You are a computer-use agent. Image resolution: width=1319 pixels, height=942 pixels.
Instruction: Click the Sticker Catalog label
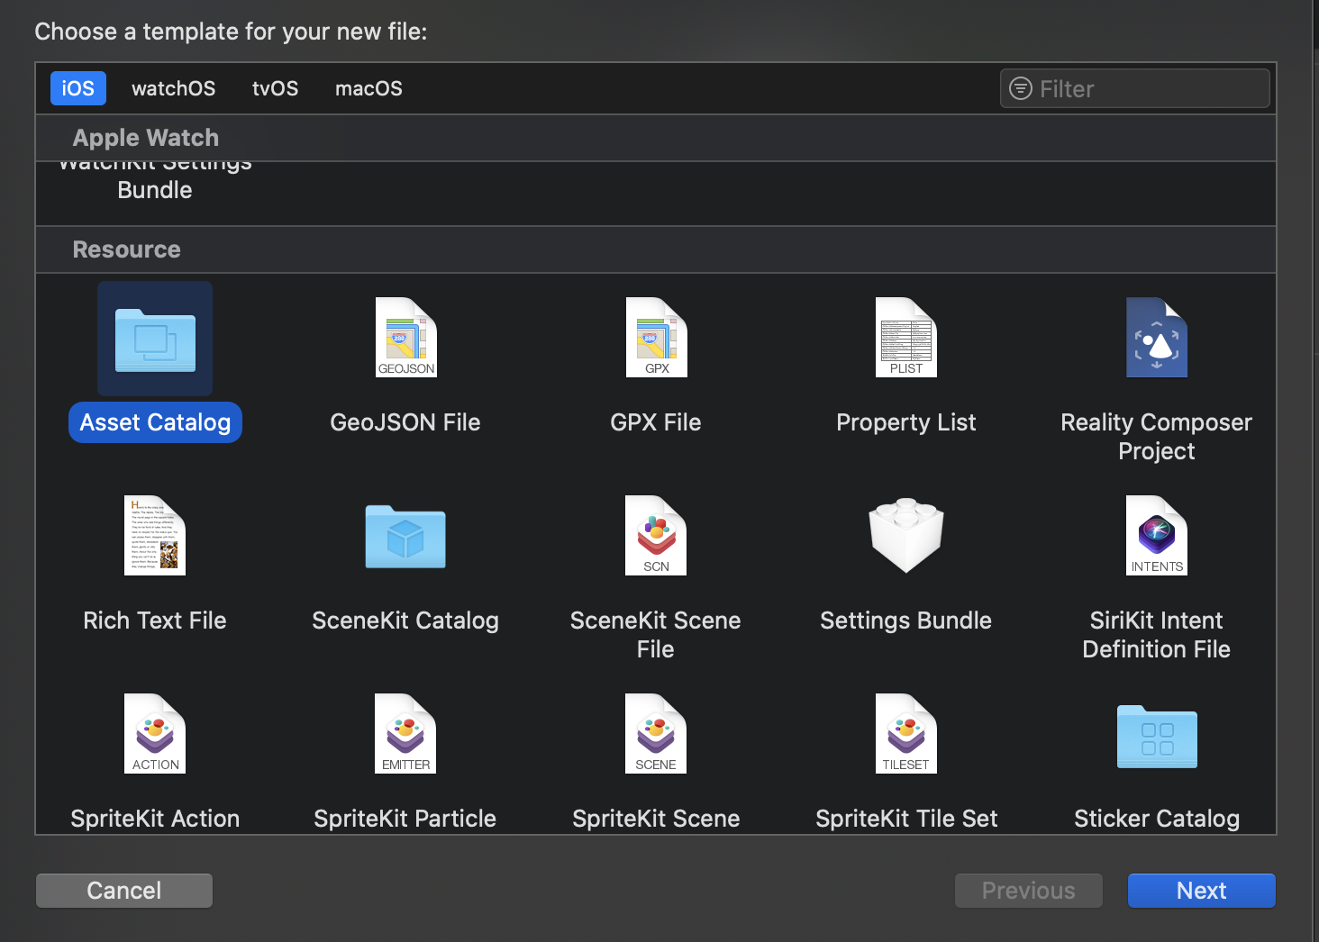[x=1157, y=819]
